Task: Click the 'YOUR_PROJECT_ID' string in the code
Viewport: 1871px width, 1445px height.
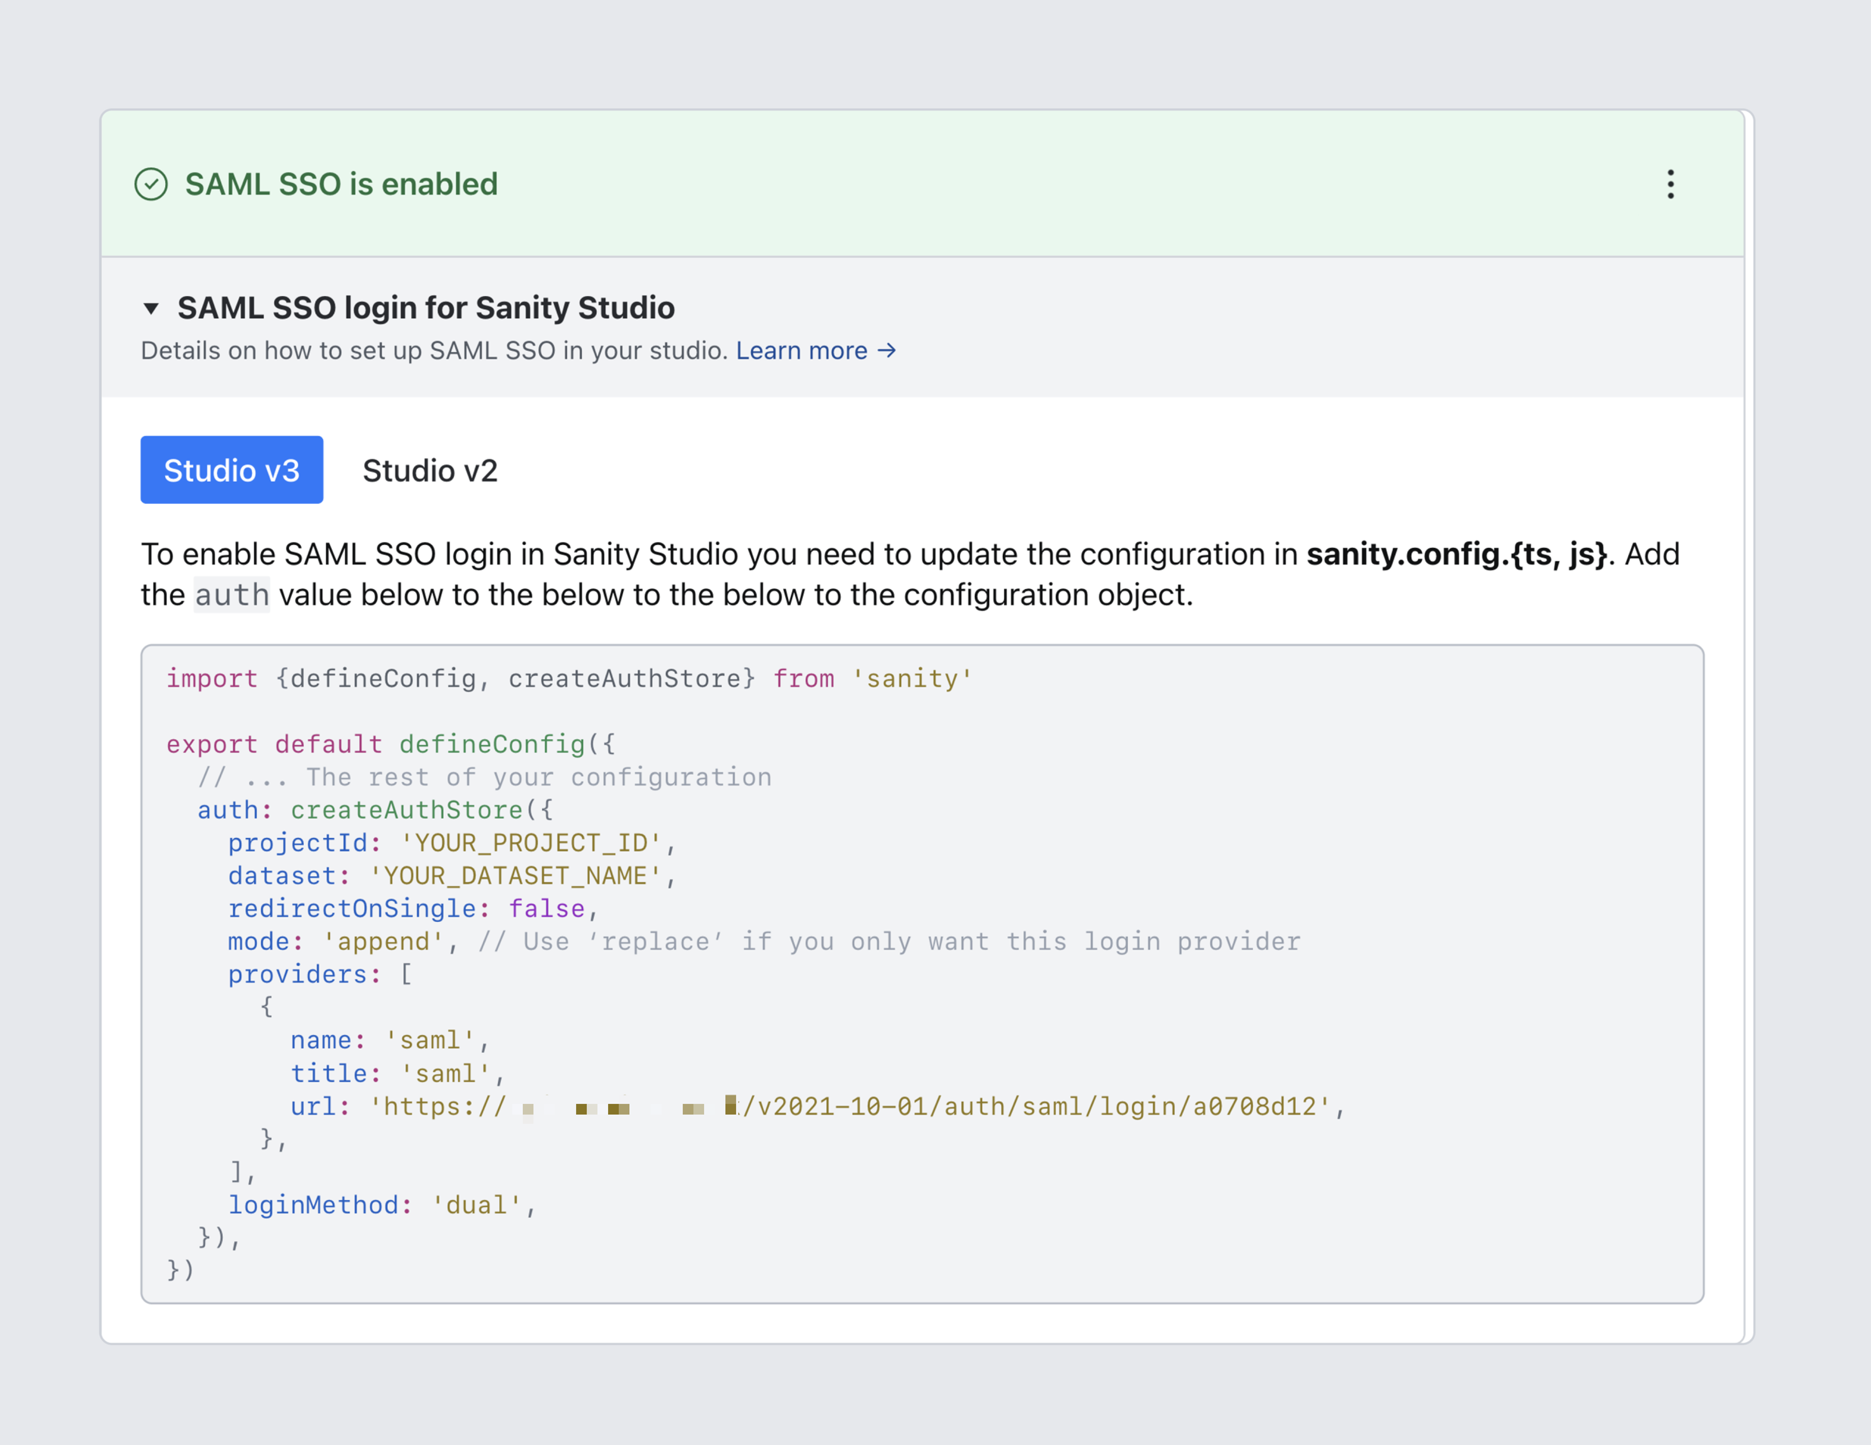Action: tap(530, 843)
